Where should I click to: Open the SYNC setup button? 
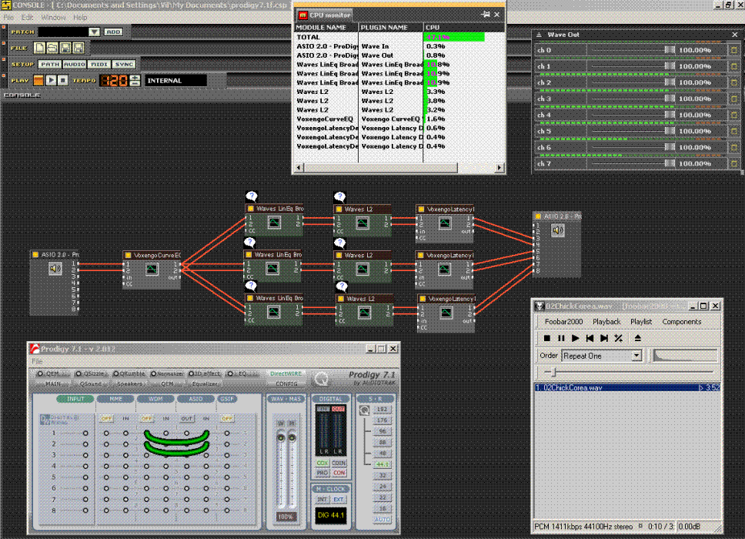pyautogui.click(x=124, y=64)
